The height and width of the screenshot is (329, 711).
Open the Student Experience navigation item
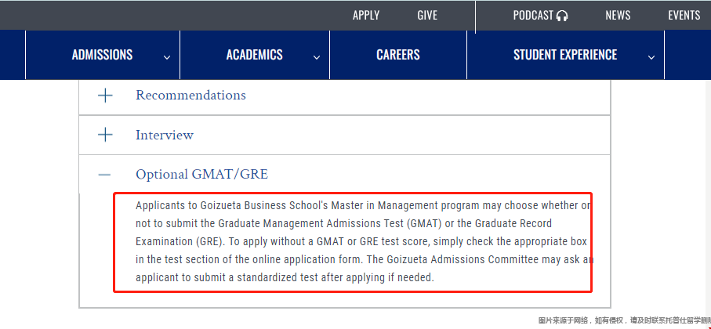(565, 55)
